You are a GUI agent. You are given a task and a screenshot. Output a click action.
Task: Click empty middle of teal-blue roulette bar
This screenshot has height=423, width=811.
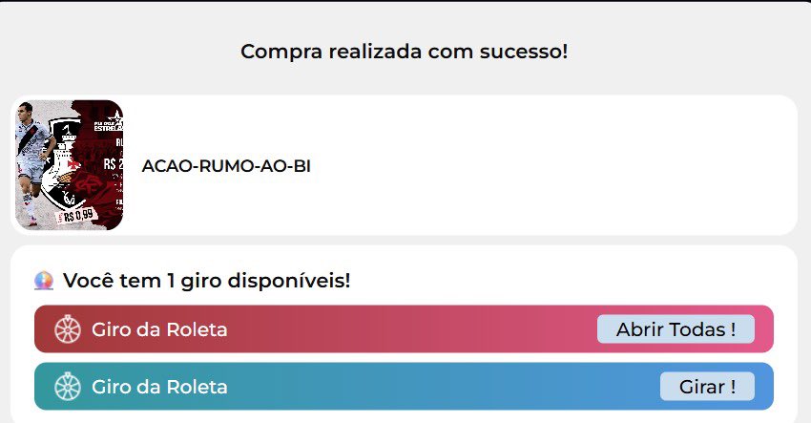pyautogui.click(x=439, y=388)
